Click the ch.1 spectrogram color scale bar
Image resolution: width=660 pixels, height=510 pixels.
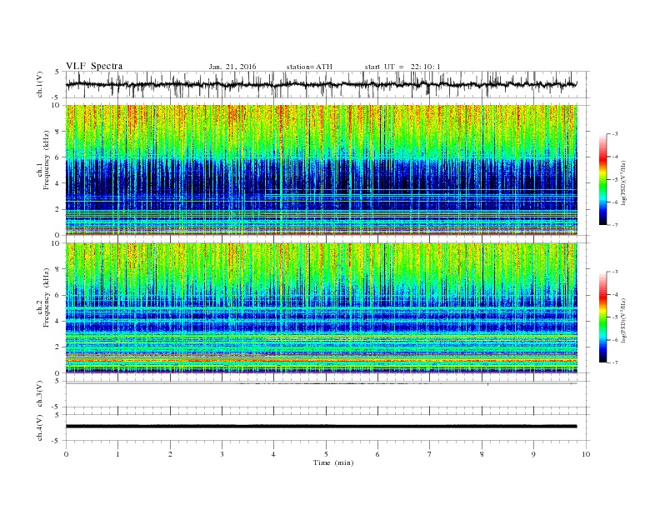coord(603,180)
